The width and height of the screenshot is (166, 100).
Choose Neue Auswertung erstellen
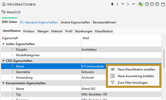pos(134,76)
